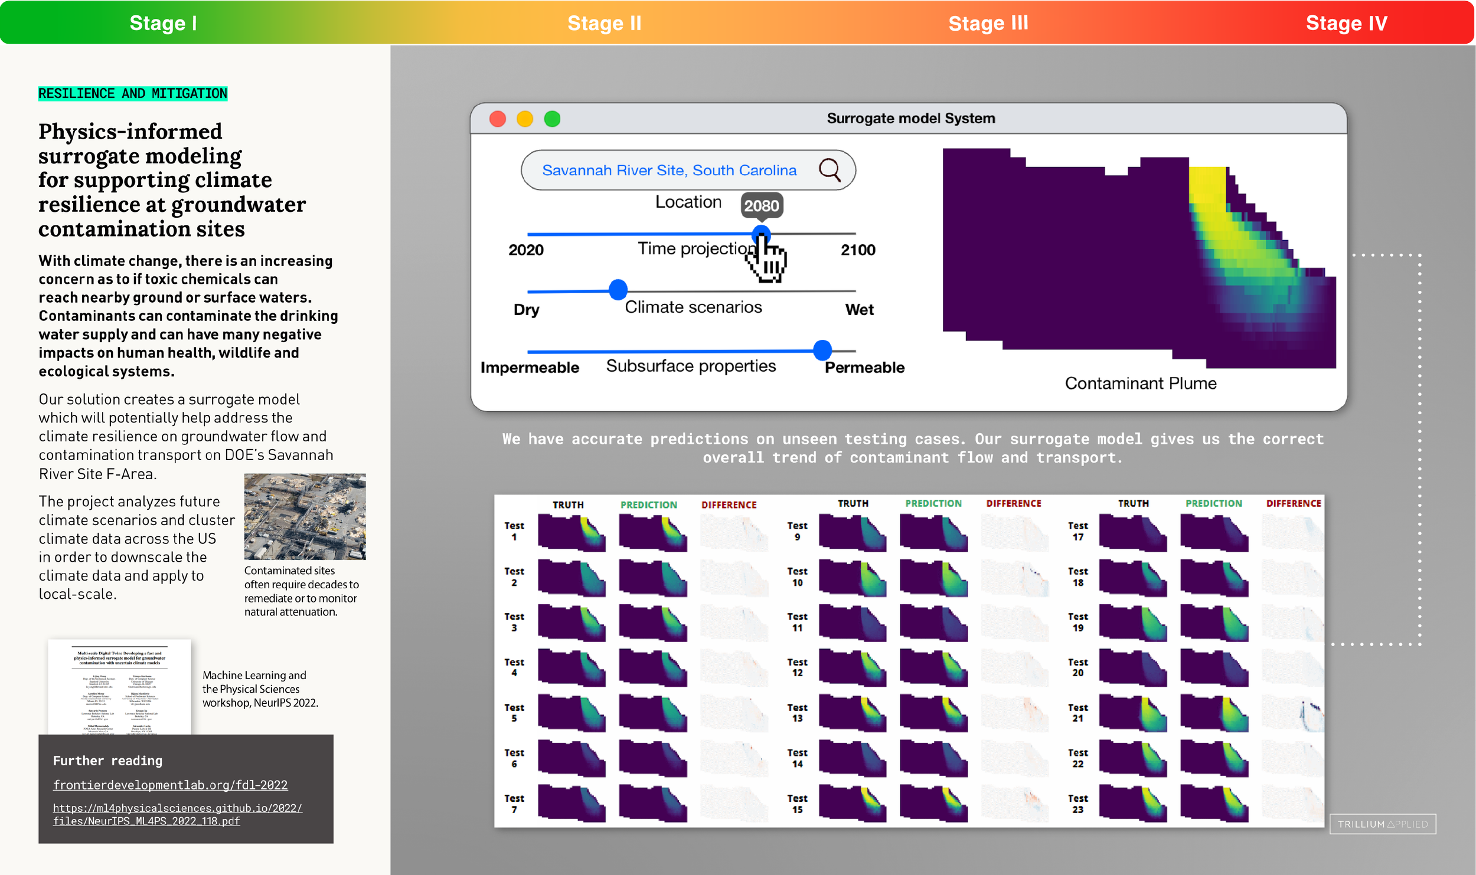The height and width of the screenshot is (875, 1476).
Task: Select the Stage II tab
Action: [604, 23]
